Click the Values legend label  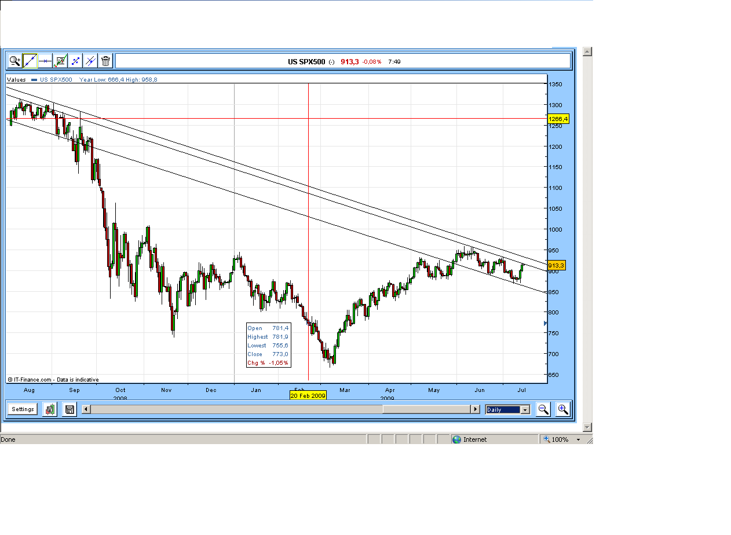17,80
